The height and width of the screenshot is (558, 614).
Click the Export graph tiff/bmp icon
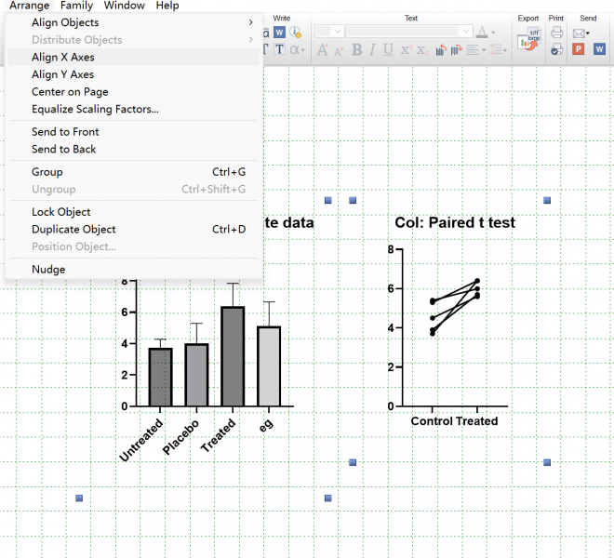529,40
